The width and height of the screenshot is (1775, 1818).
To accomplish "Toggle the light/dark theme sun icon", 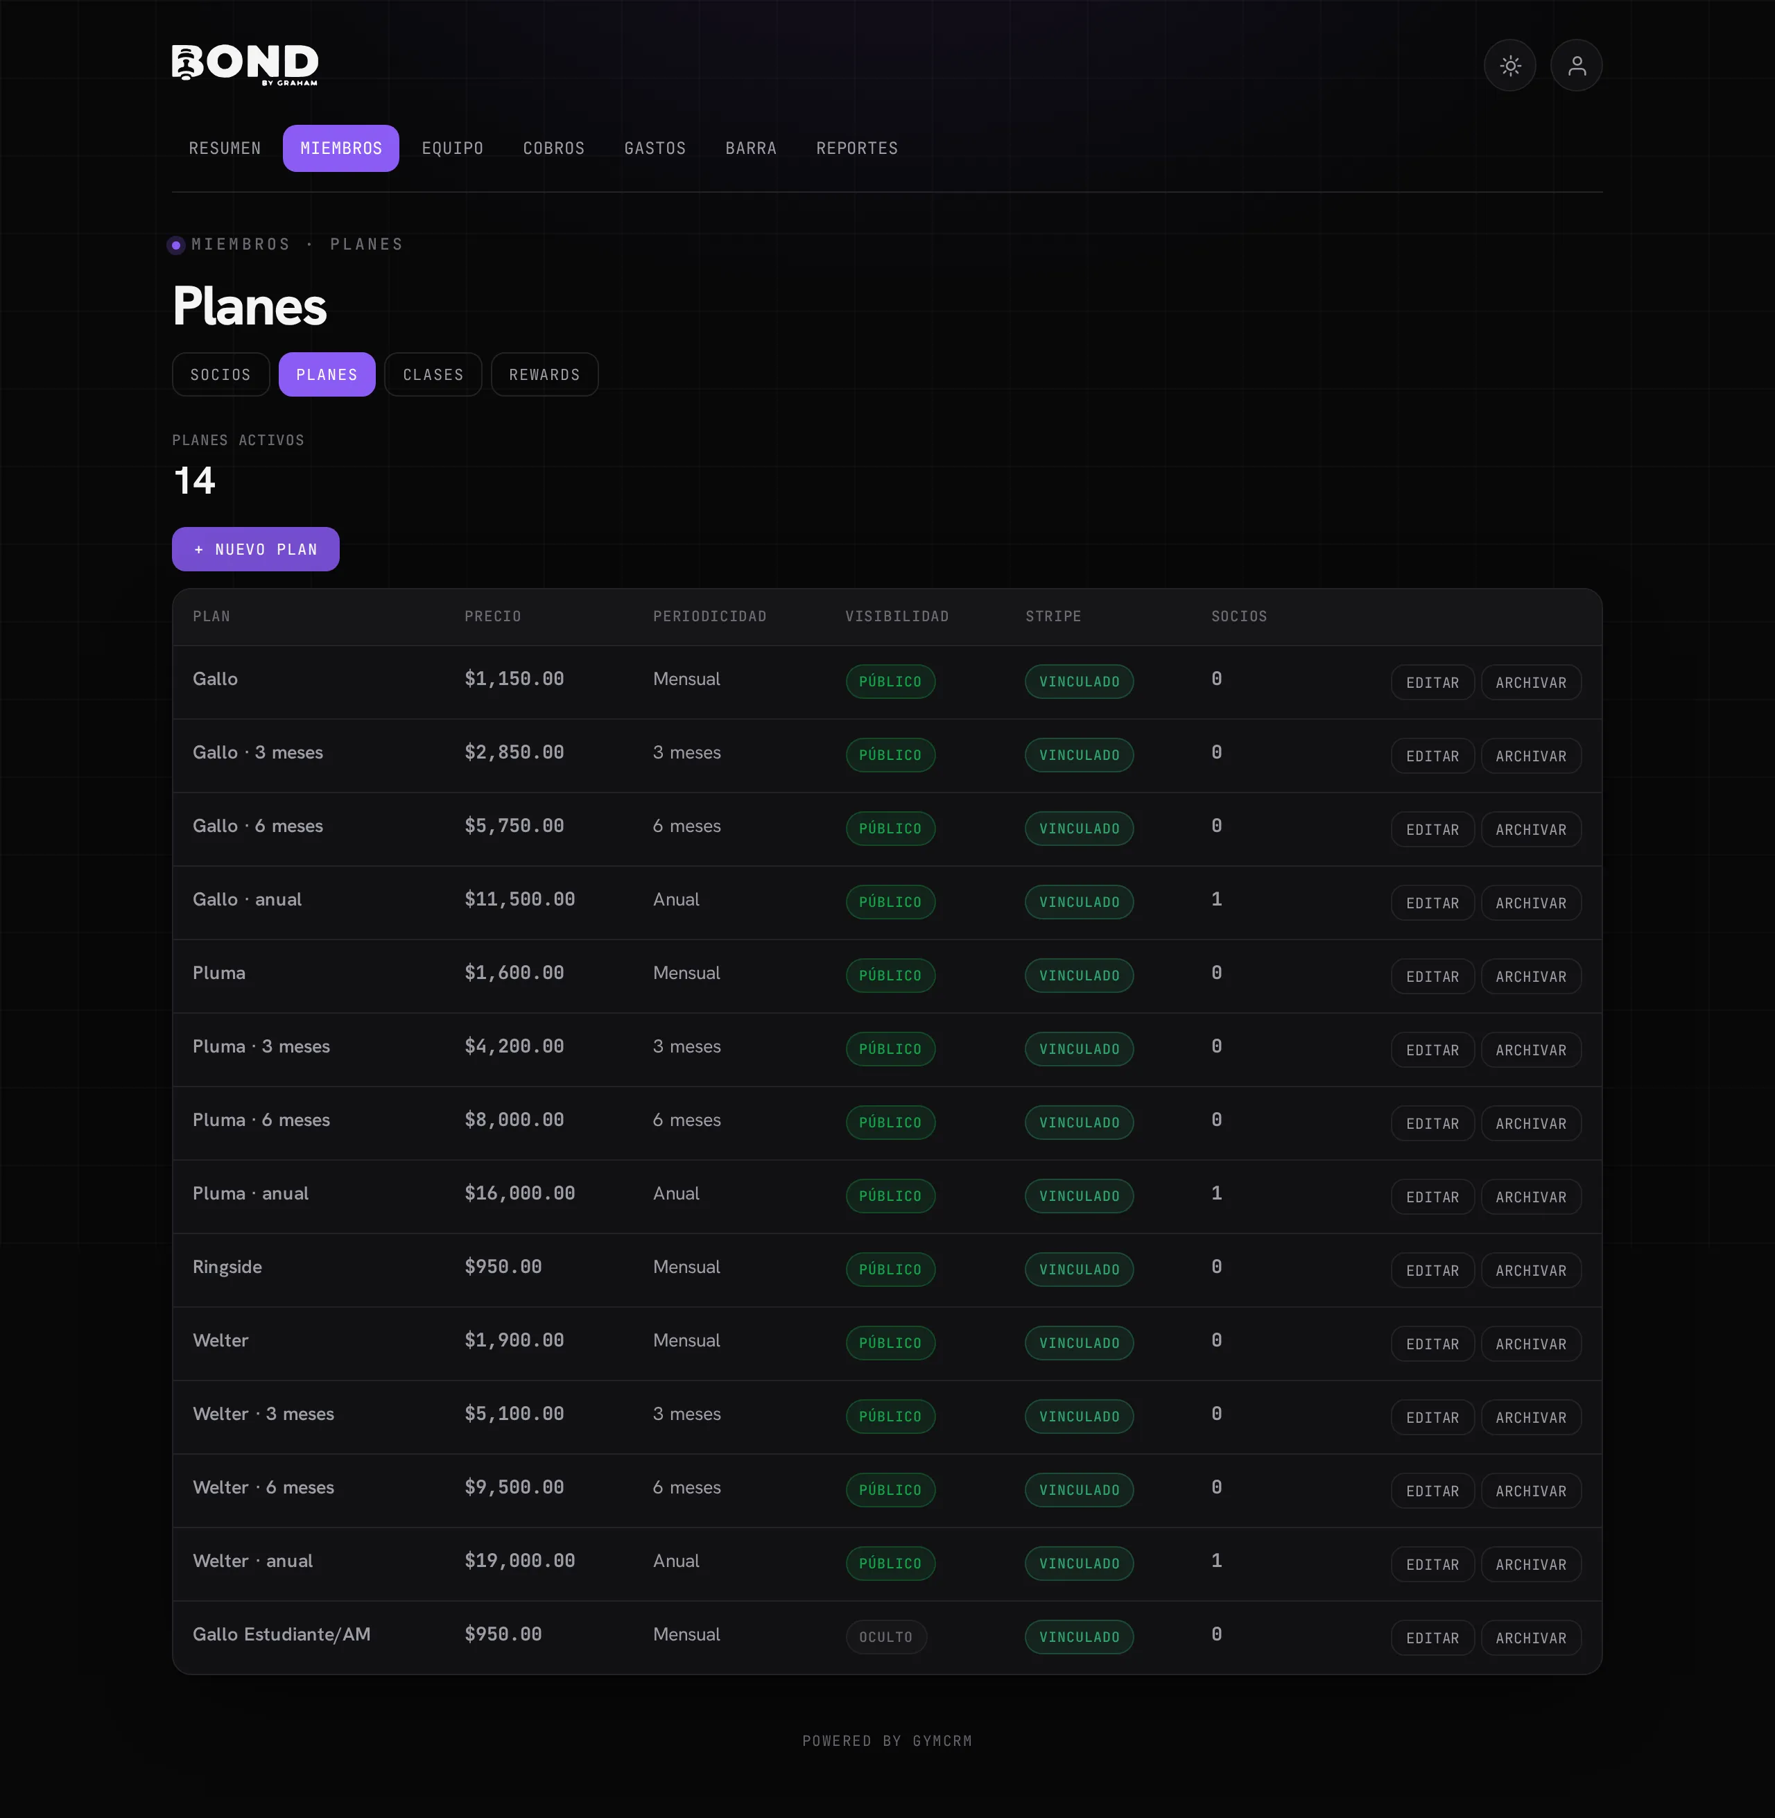I will click(1509, 65).
